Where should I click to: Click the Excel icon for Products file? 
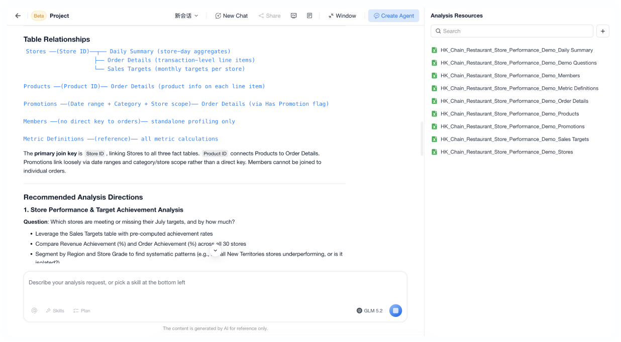[434, 114]
